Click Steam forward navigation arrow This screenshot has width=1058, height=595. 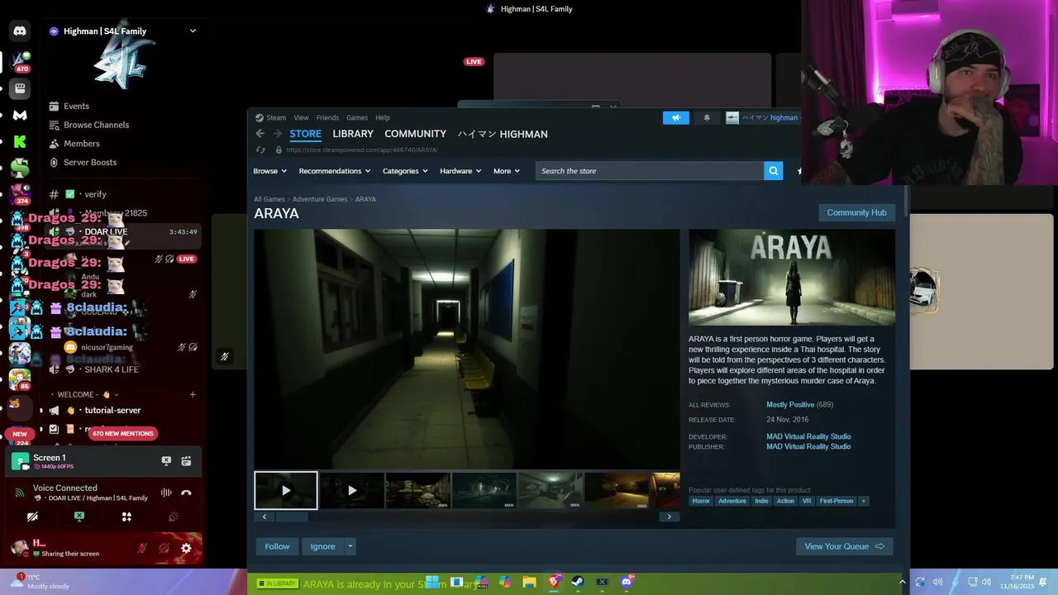[x=278, y=134]
